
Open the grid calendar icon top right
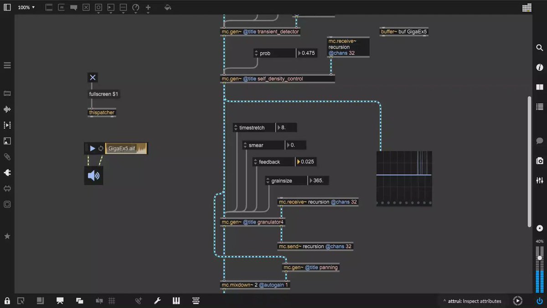[527, 8]
